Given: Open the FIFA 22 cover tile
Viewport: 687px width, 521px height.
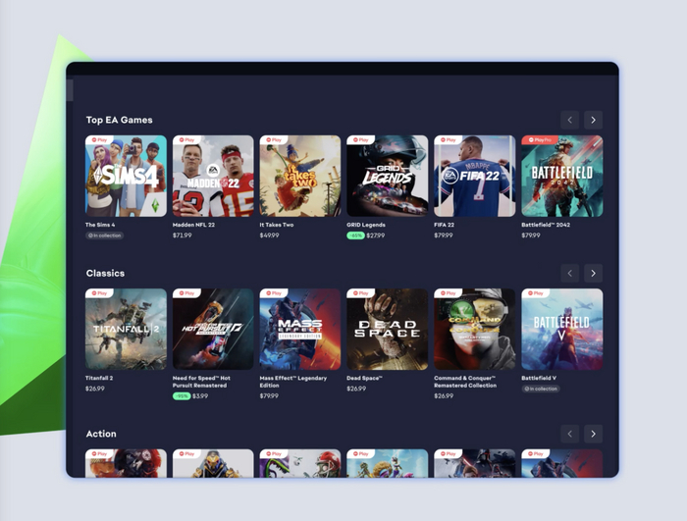Looking at the screenshot, I should tap(474, 176).
